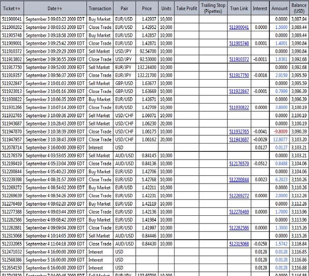Open linked ticket 511917750
309x276 pixels.
click(x=239, y=75)
